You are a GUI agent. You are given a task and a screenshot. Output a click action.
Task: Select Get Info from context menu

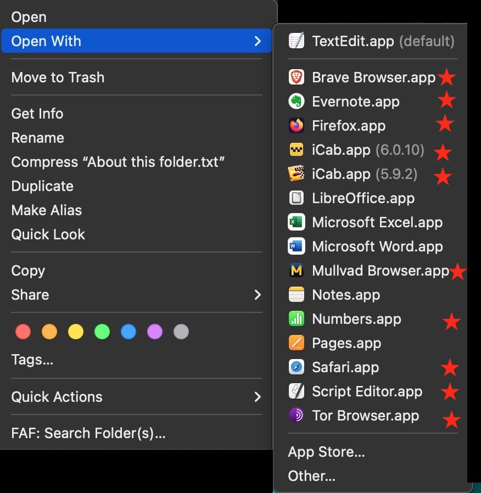pos(37,114)
